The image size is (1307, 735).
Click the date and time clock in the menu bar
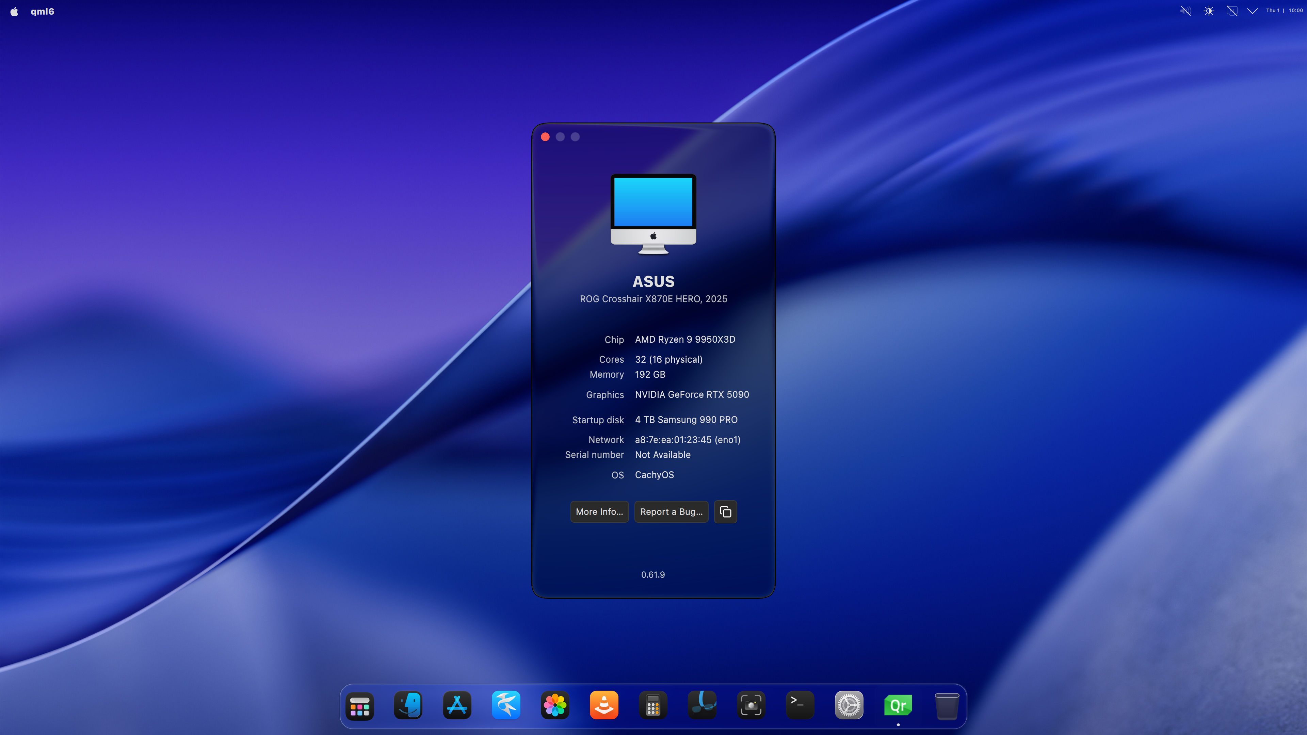(1284, 10)
